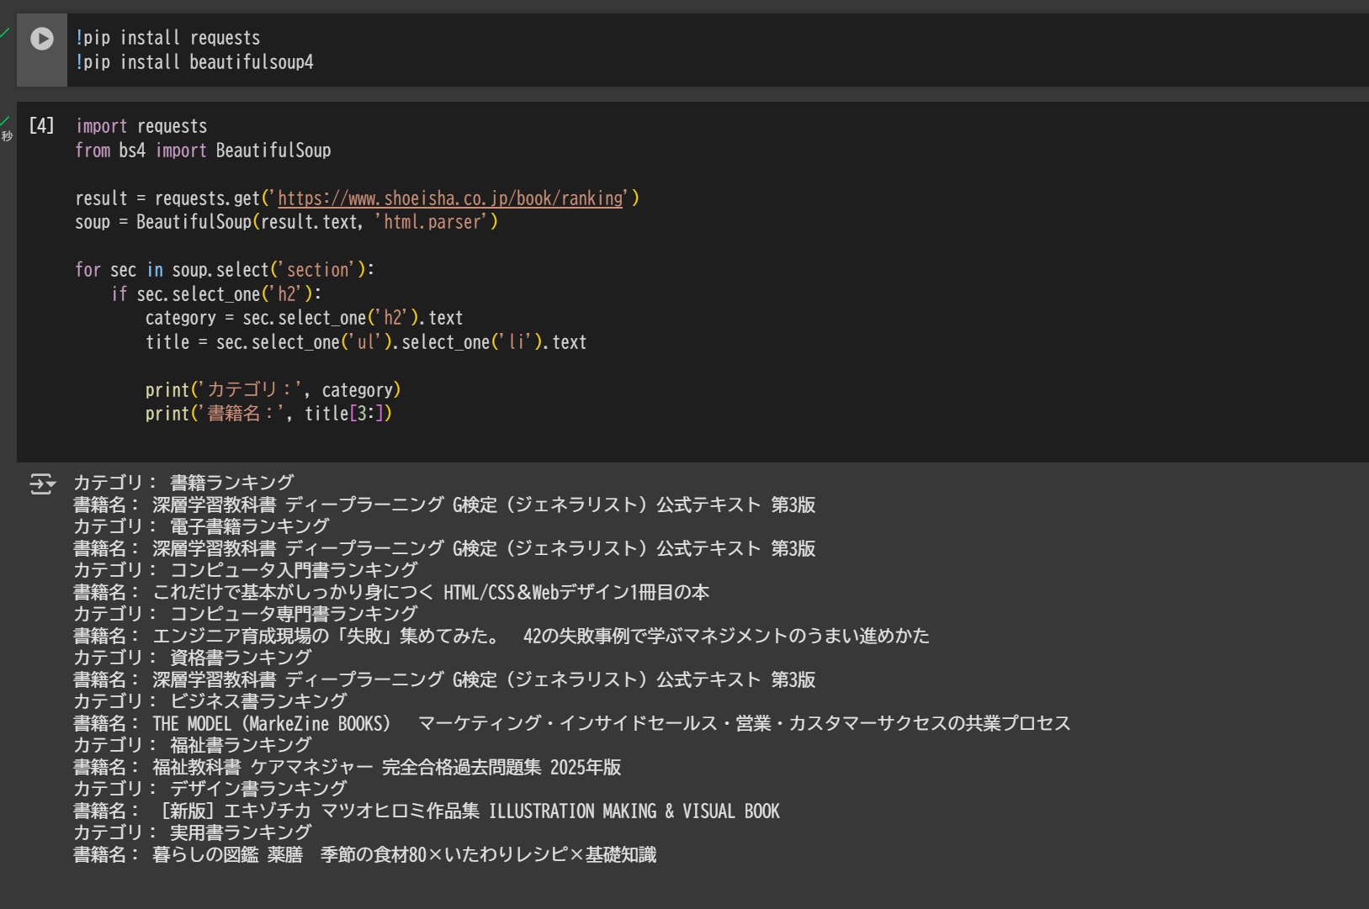
Task: Open the cell output actions menu icon
Action: click(x=41, y=484)
